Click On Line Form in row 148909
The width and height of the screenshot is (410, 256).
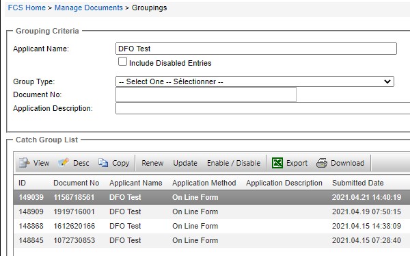[195, 212]
